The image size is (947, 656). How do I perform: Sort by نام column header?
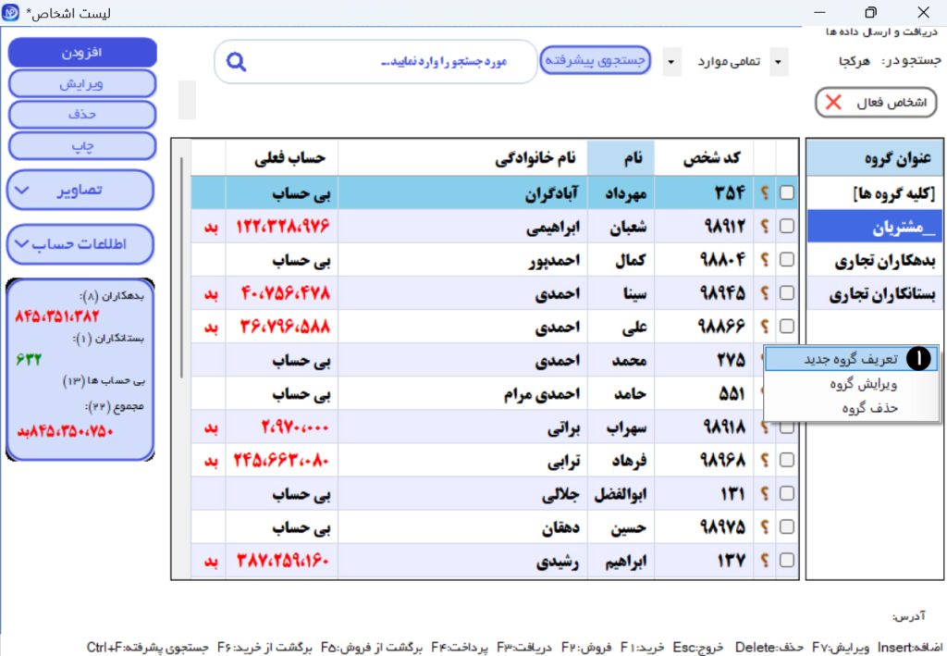click(621, 158)
